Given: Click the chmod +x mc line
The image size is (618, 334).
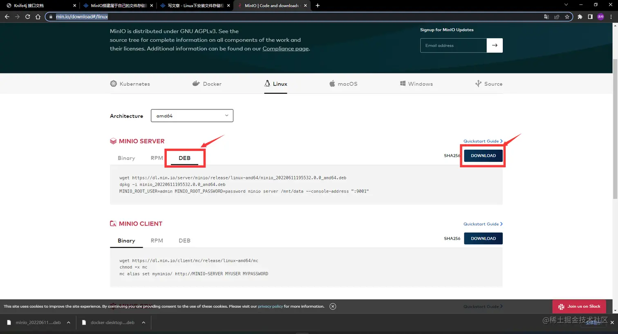Looking at the screenshot, I should (133, 267).
